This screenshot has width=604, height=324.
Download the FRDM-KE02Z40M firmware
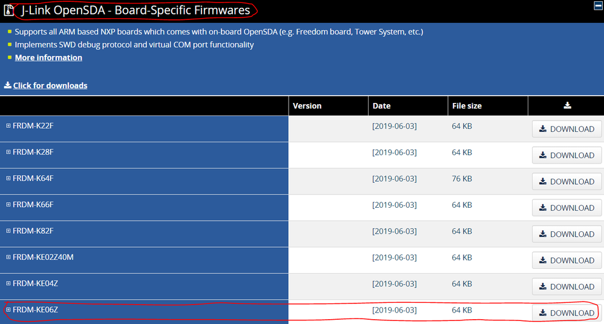click(x=566, y=260)
